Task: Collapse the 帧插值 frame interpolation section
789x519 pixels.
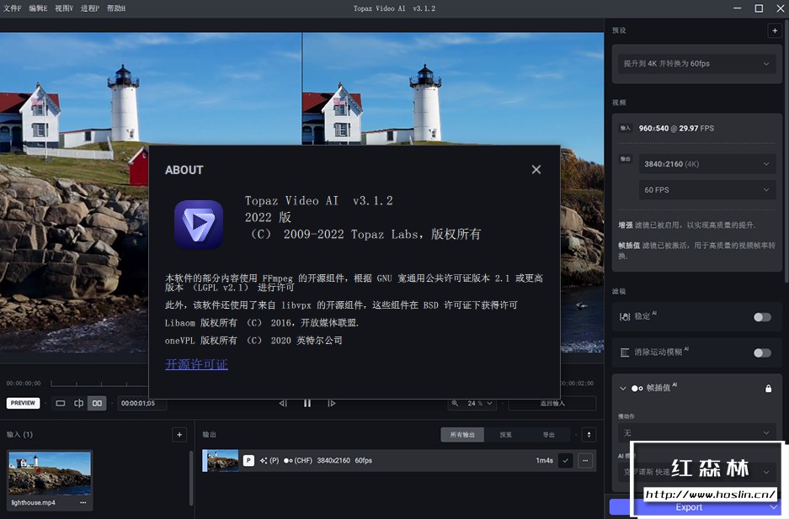Action: (623, 389)
